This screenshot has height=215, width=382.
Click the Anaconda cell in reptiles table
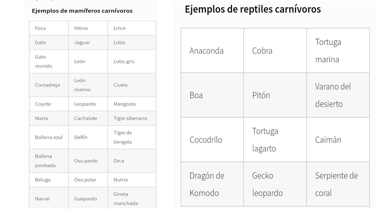[212, 50]
